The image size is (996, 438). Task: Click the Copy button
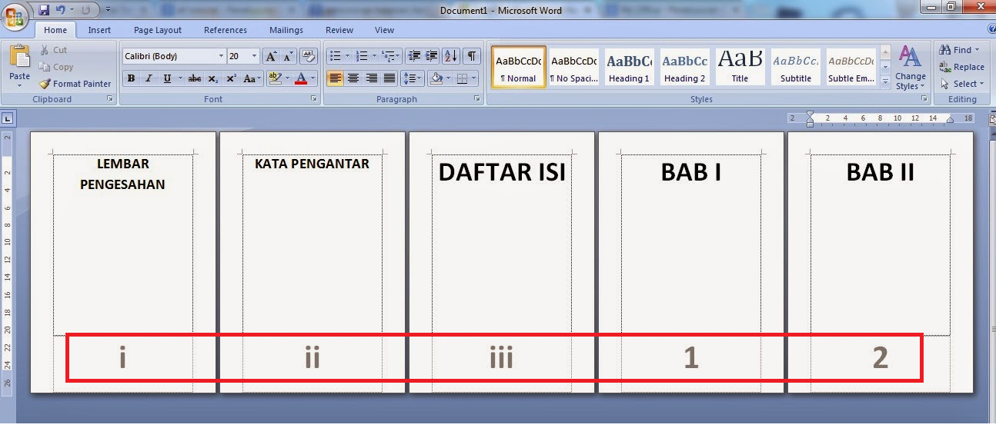55,67
